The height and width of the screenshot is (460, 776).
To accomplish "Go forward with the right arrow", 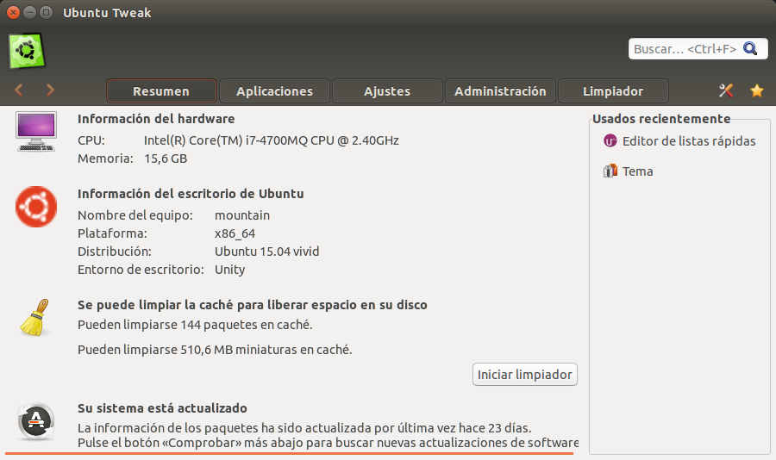I will pyautogui.click(x=50, y=90).
